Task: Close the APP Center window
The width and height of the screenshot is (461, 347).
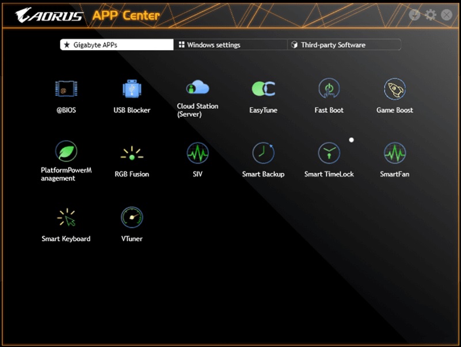Action: click(x=447, y=15)
